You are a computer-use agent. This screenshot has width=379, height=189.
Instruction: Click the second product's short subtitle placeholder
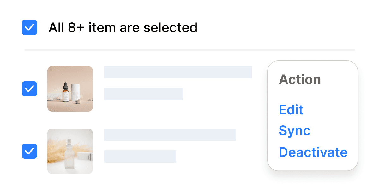click(140, 156)
